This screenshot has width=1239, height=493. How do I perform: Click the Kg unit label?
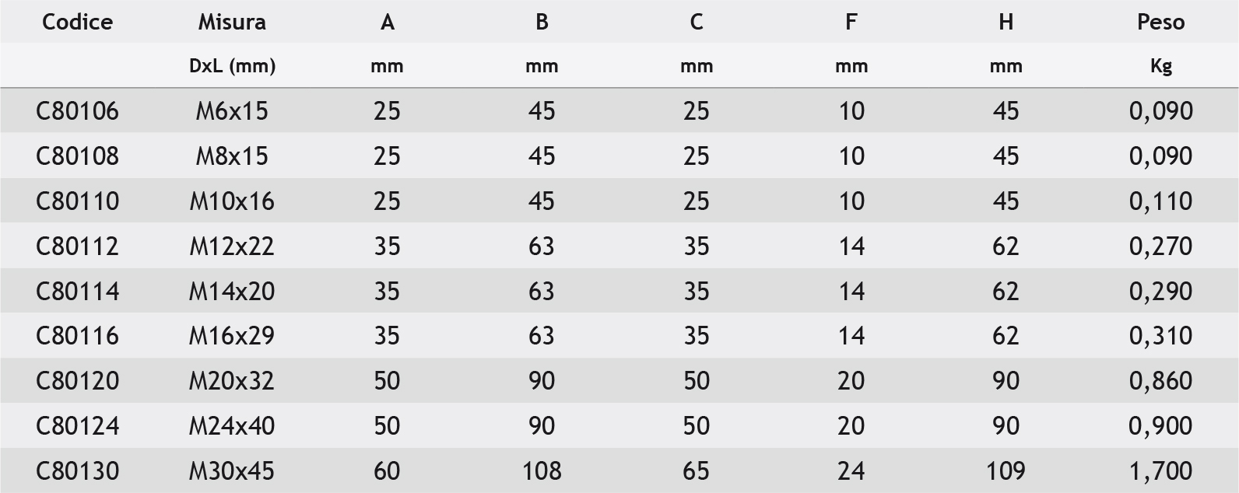point(1160,66)
